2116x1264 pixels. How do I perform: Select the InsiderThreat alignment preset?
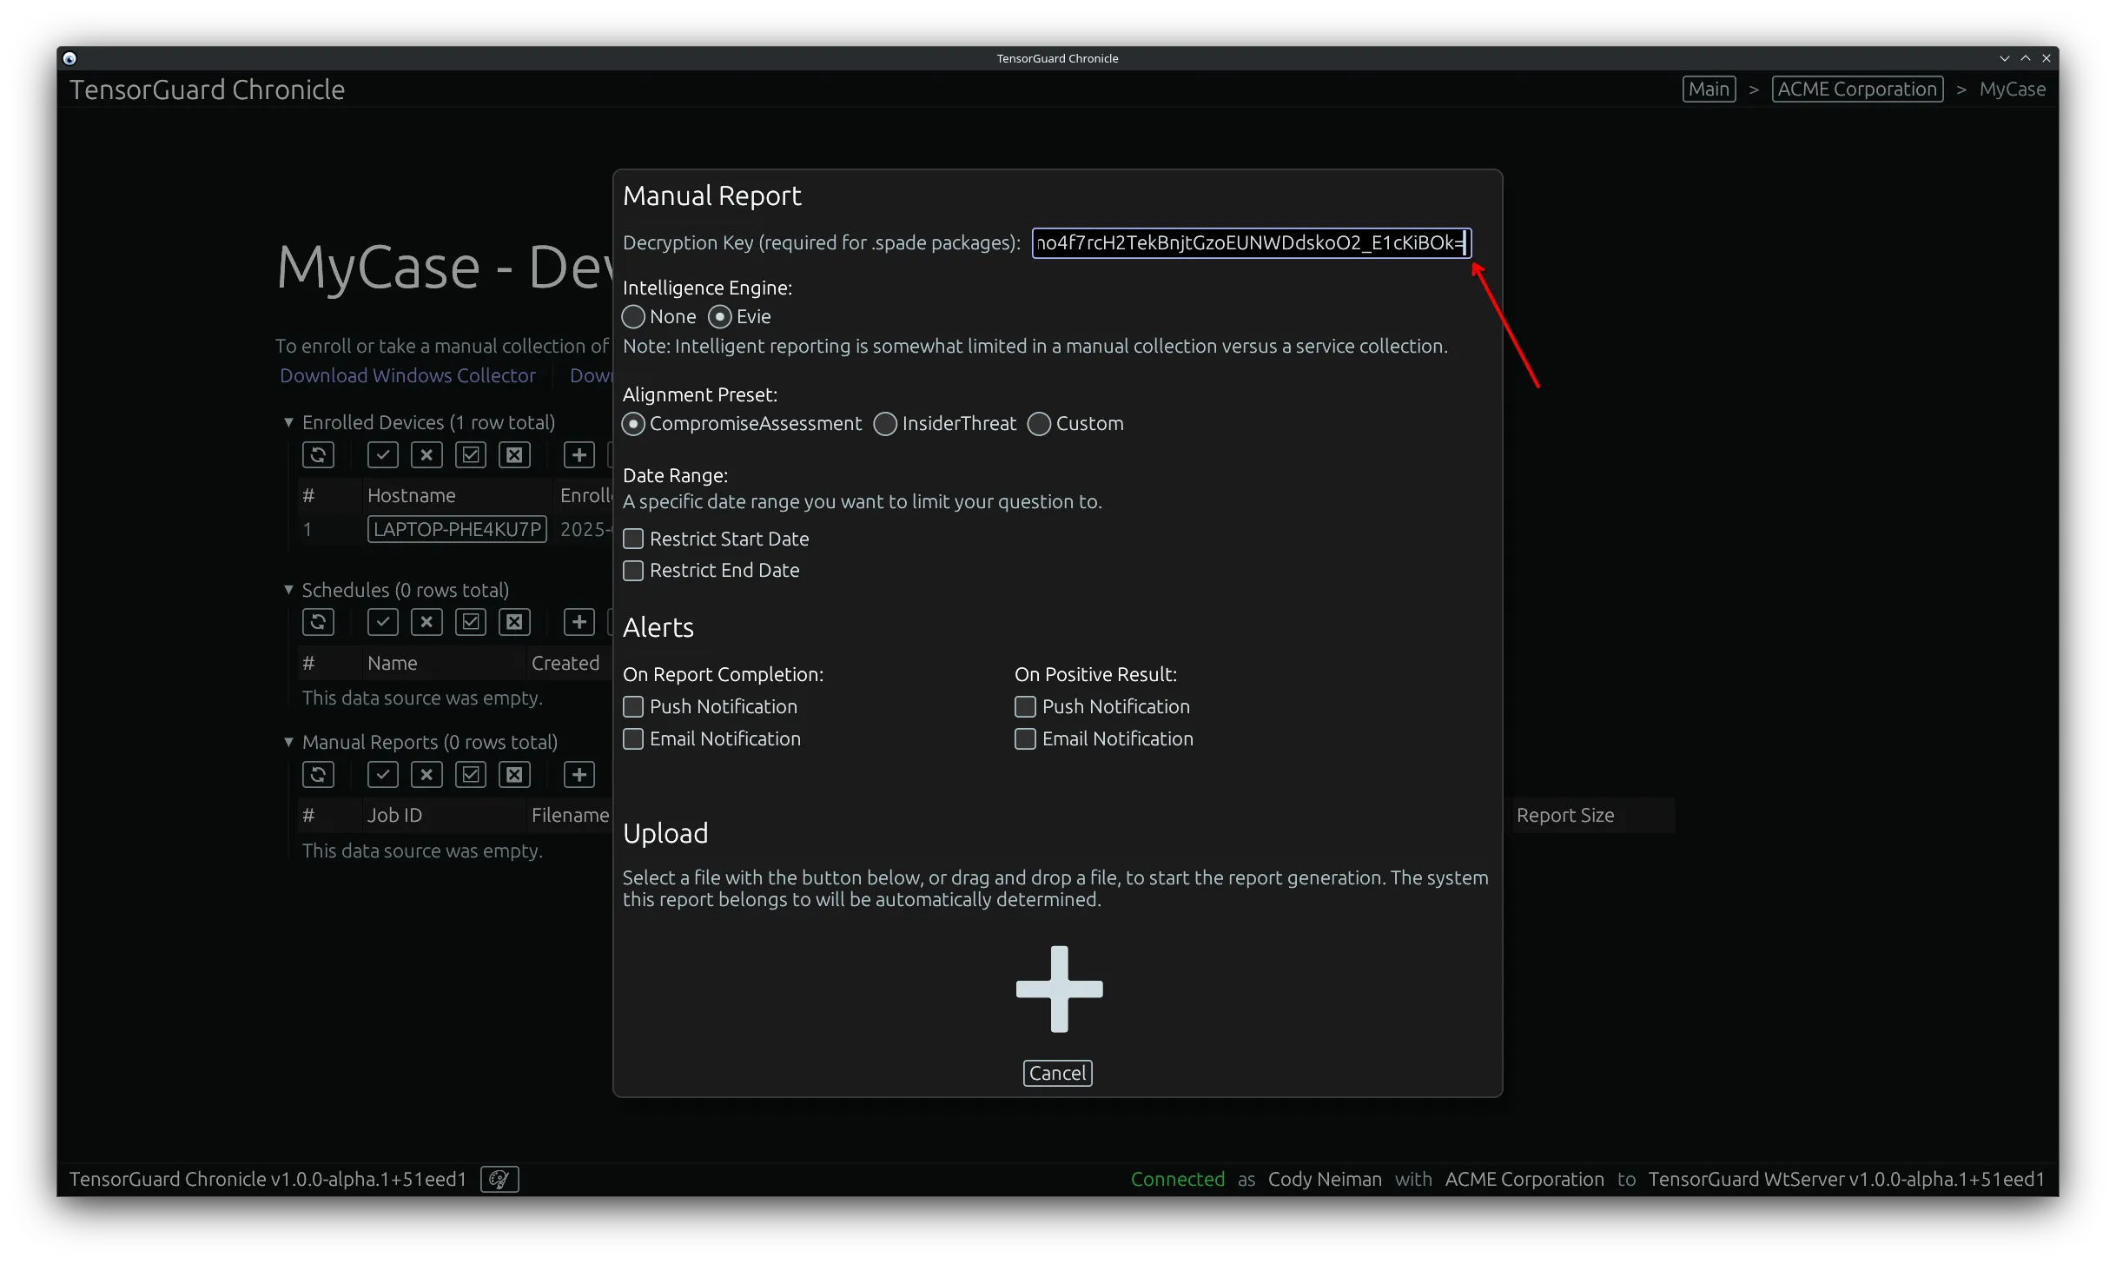tap(885, 423)
